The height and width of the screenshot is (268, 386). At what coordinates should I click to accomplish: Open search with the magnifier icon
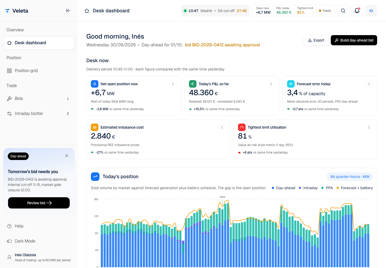[x=343, y=11]
